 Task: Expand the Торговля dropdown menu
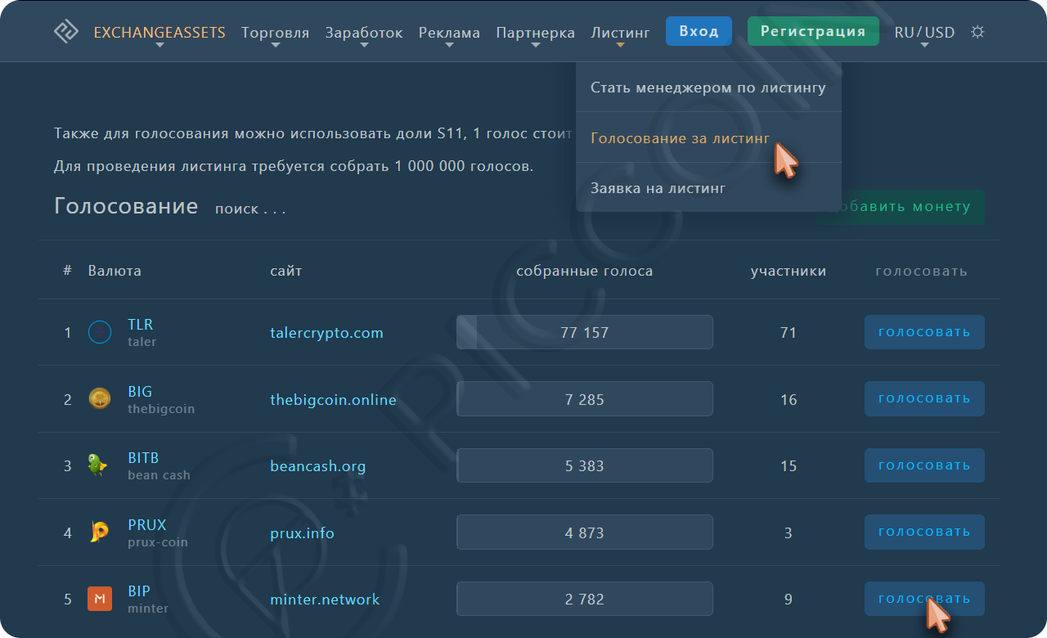pos(275,34)
